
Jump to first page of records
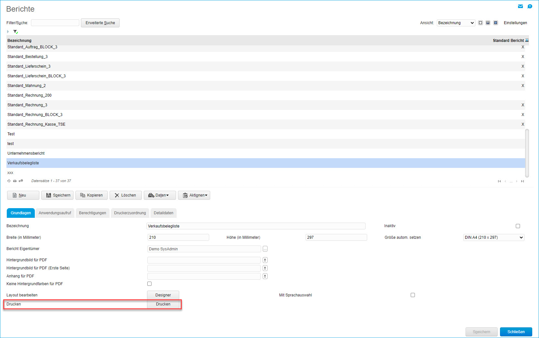coord(499,181)
